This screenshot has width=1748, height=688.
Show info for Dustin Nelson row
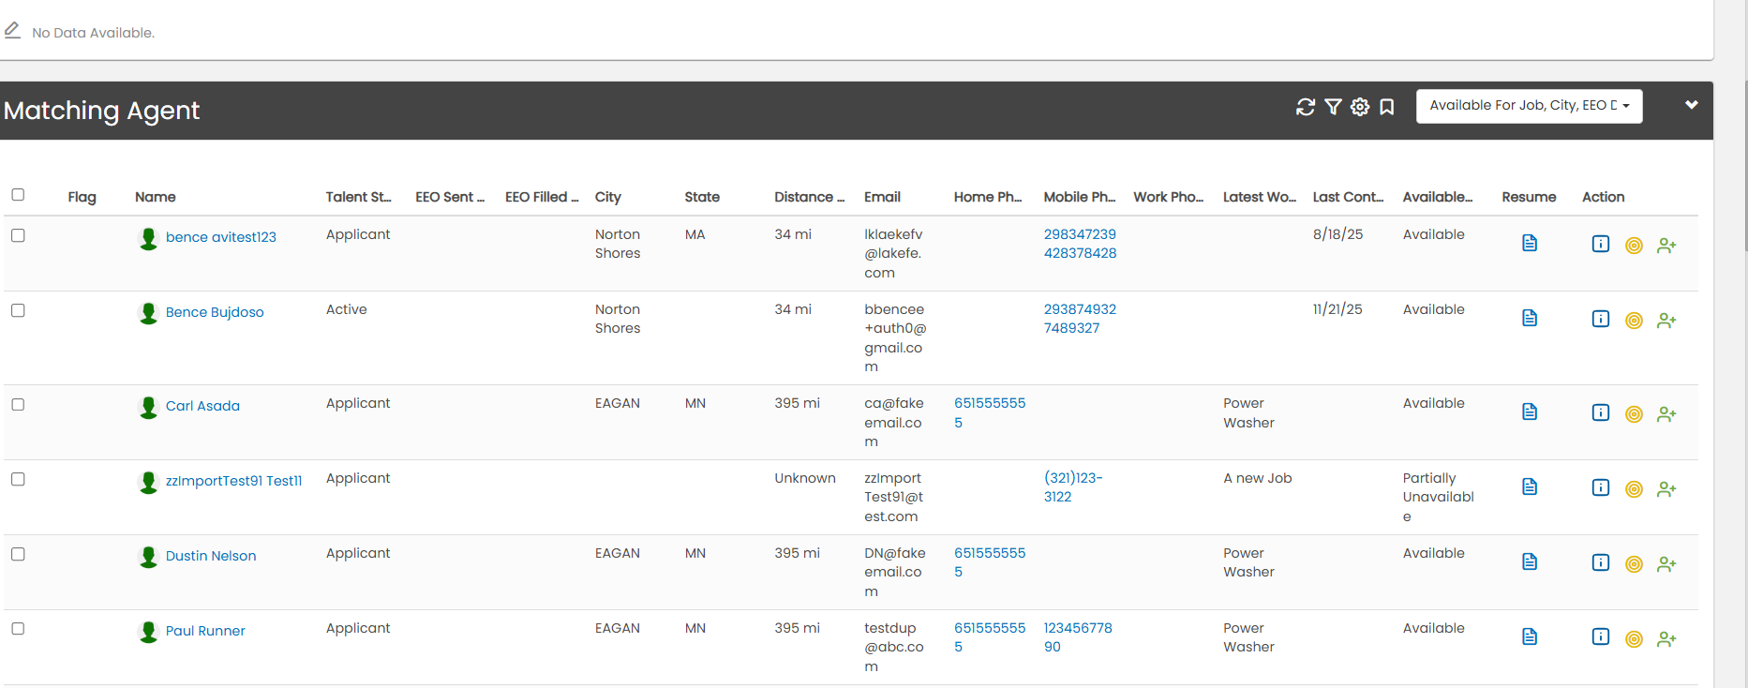tap(1601, 562)
